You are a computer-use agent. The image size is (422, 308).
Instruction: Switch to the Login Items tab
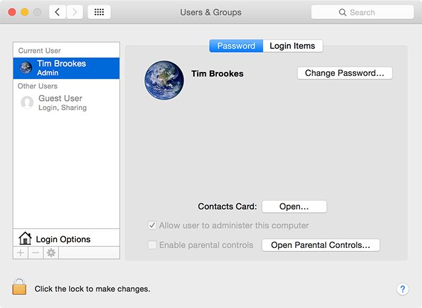292,46
